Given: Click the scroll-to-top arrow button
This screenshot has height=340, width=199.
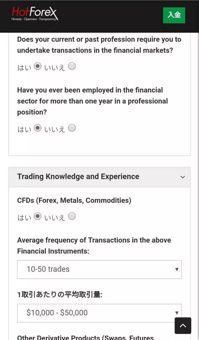Looking at the screenshot, I should point(183,325).
